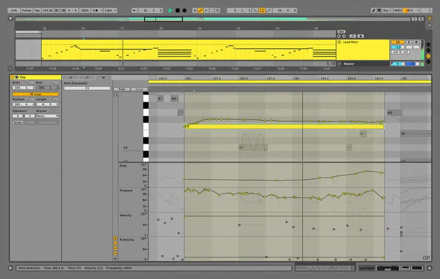The height and width of the screenshot is (279, 440).
Task: Click the bottom-left info view triangle icon
Action: pyautogui.click(x=10, y=268)
